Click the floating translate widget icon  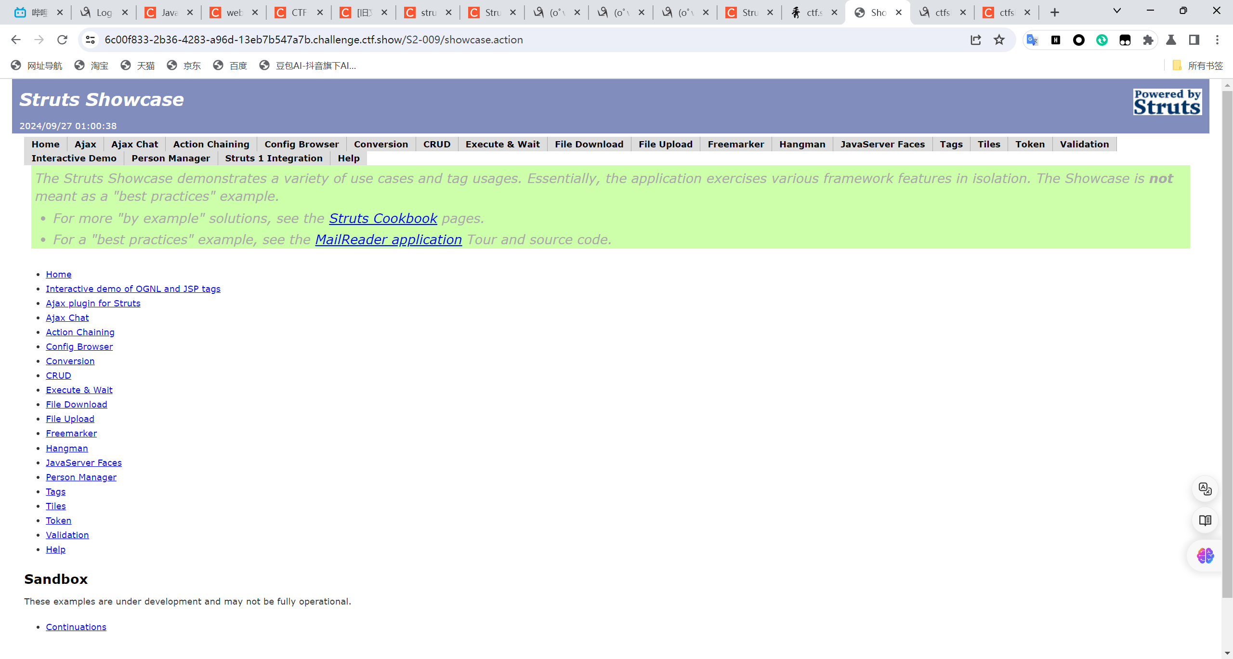(x=1205, y=489)
